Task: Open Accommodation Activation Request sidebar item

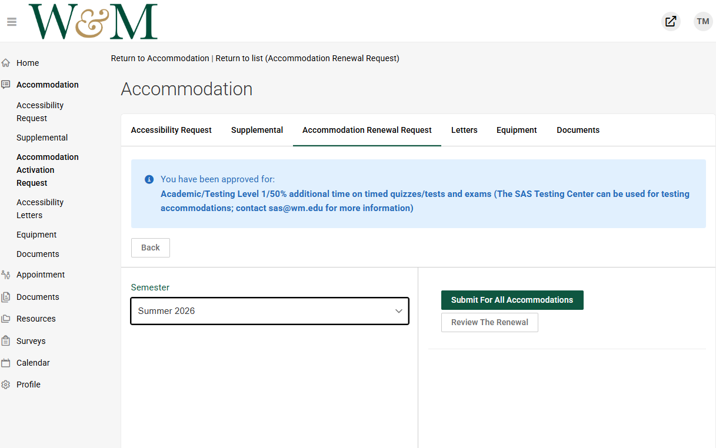Action: click(x=48, y=170)
